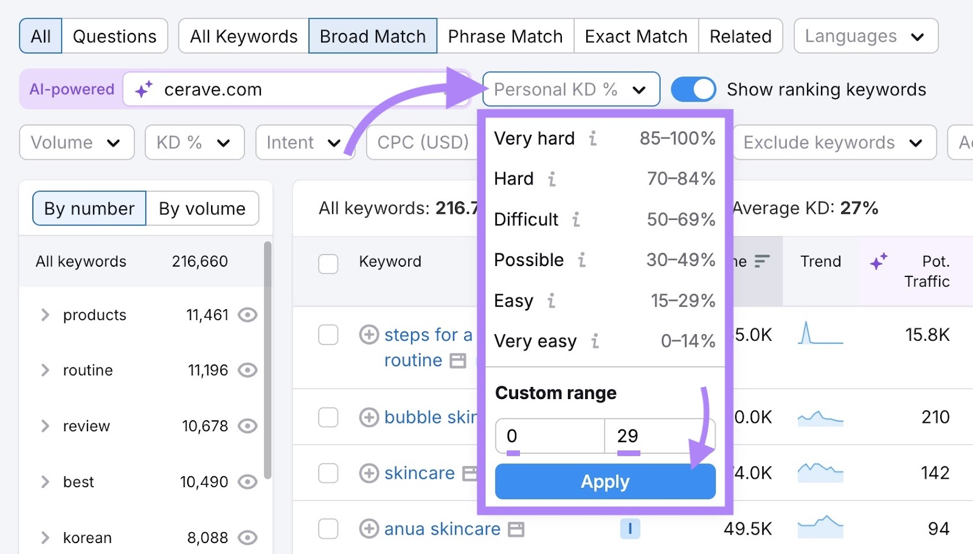Click the AI sparkle icon beside Pot. Traffic
973x554 pixels.
pyautogui.click(x=878, y=262)
